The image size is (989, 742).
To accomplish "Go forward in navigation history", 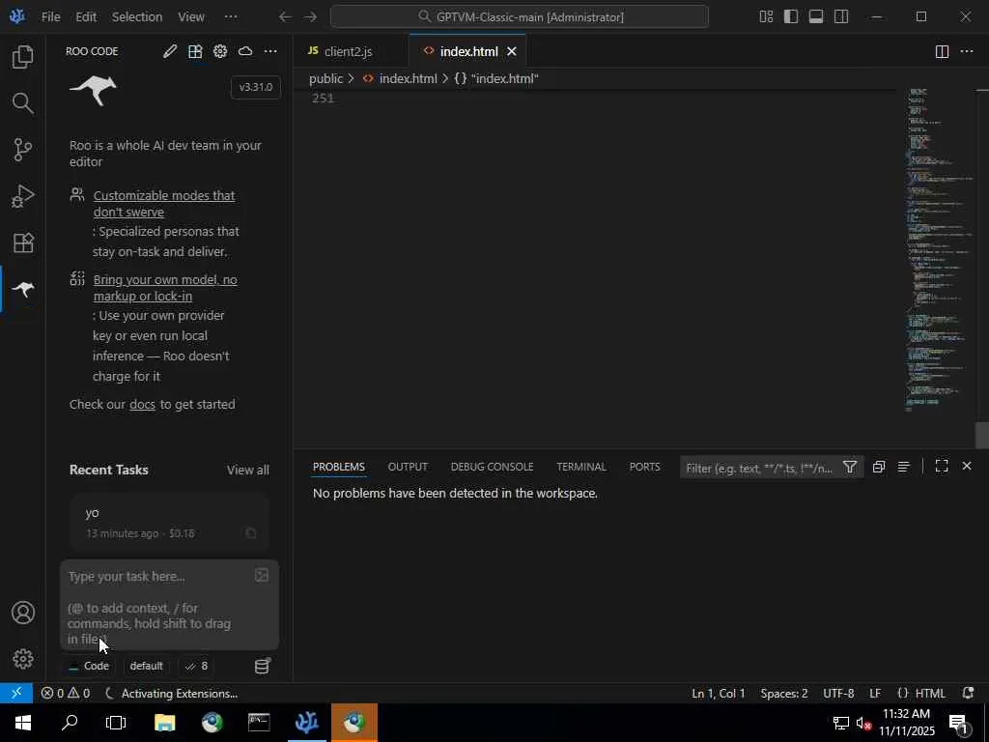I will coord(310,17).
